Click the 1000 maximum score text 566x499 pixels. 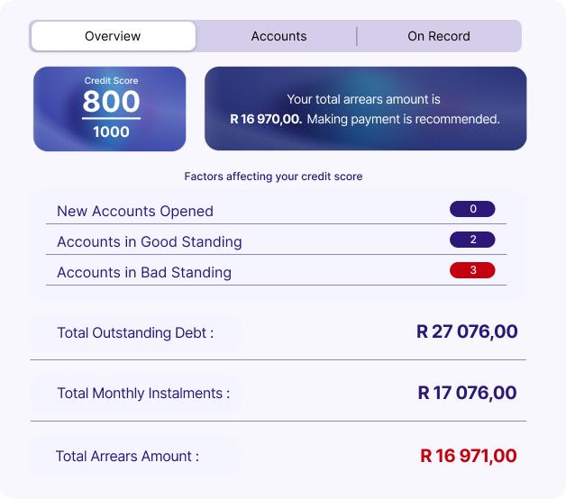tap(111, 132)
